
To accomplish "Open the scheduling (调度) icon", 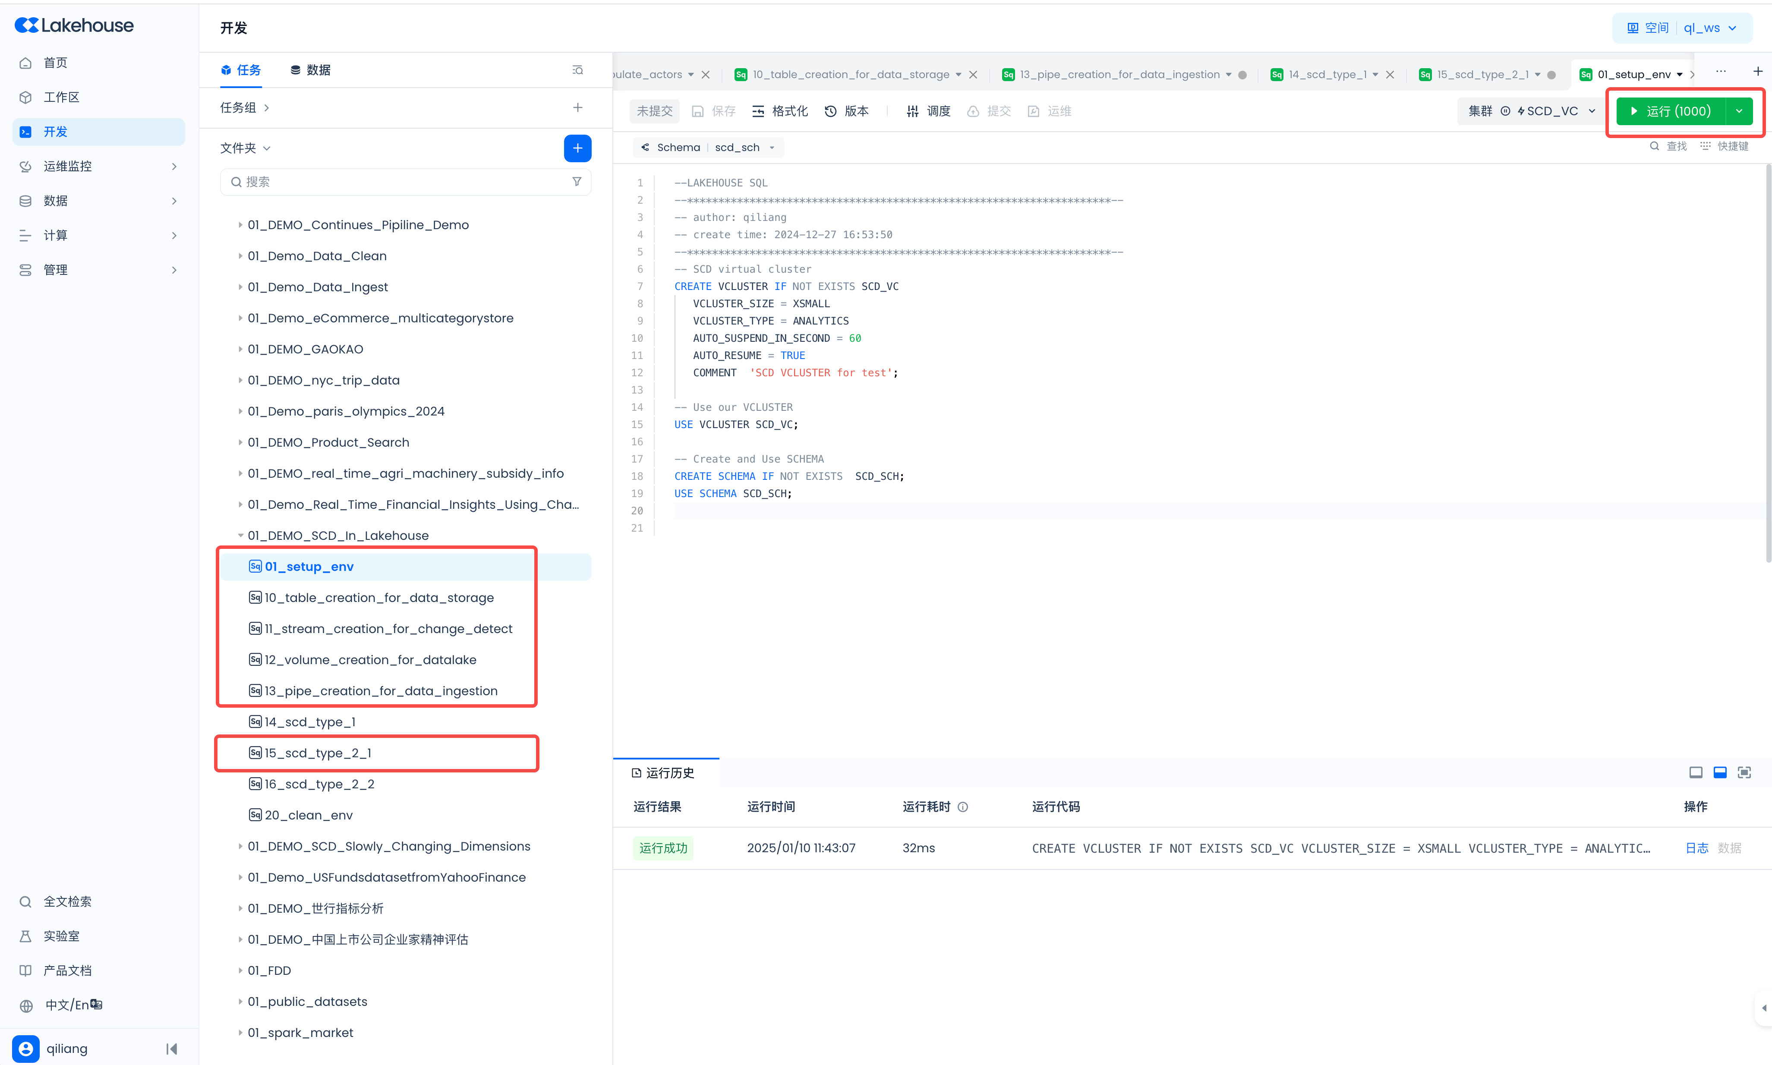I will 912,111.
